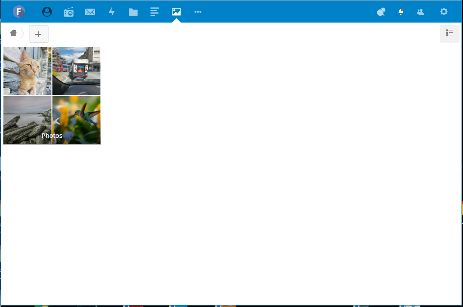
Task: Open the Files app from the top bar
Action: 133,11
